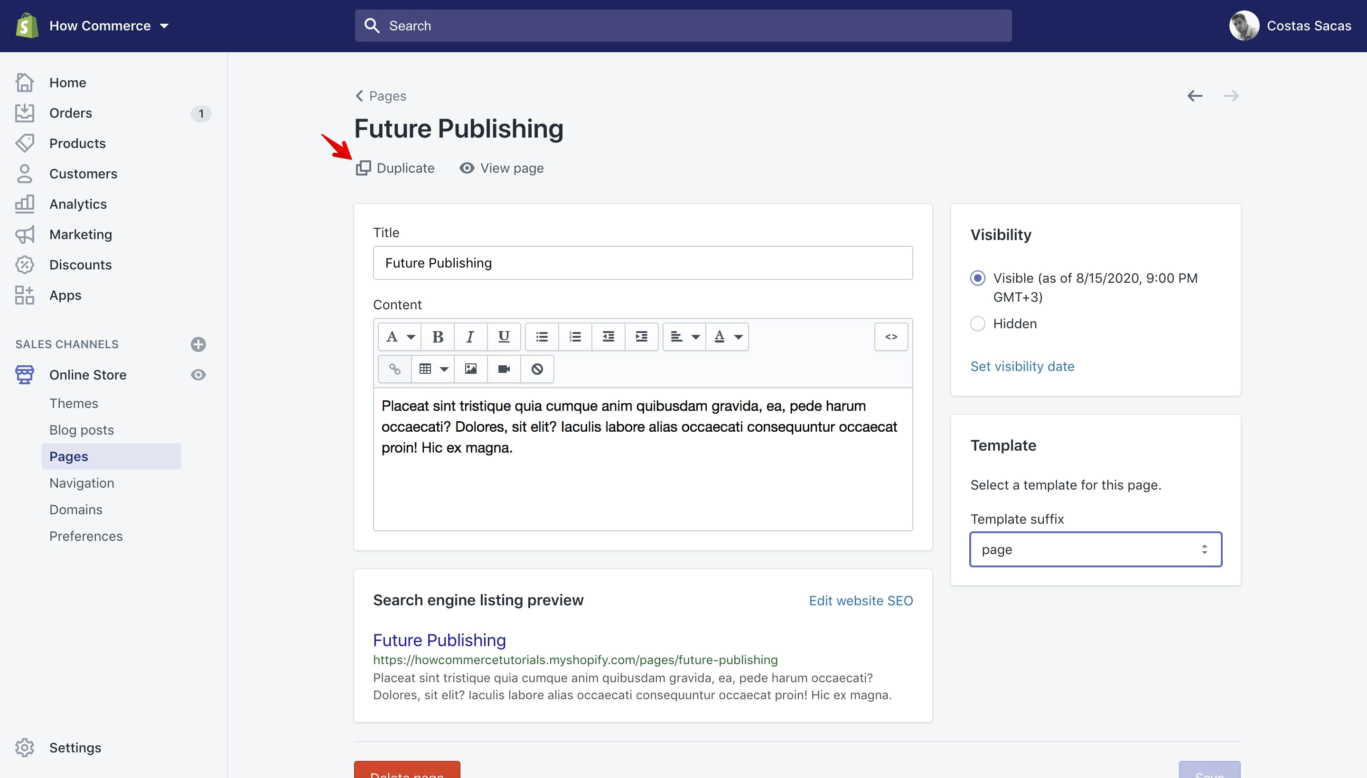1367x778 pixels.
Task: Open Analytics section
Action: (x=78, y=204)
